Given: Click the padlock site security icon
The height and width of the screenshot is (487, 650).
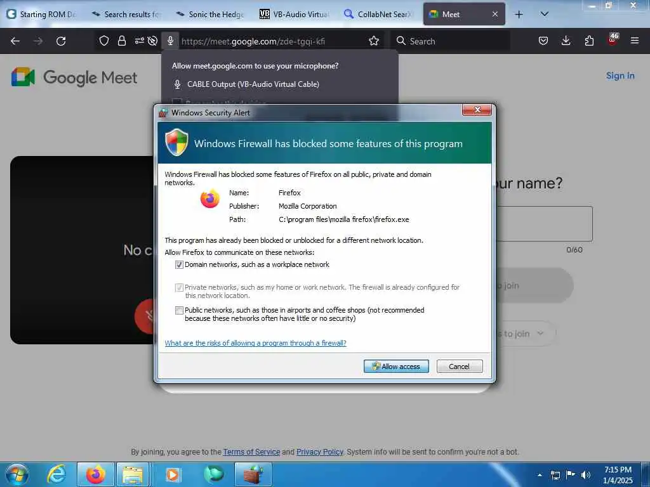Looking at the screenshot, I should (121, 41).
